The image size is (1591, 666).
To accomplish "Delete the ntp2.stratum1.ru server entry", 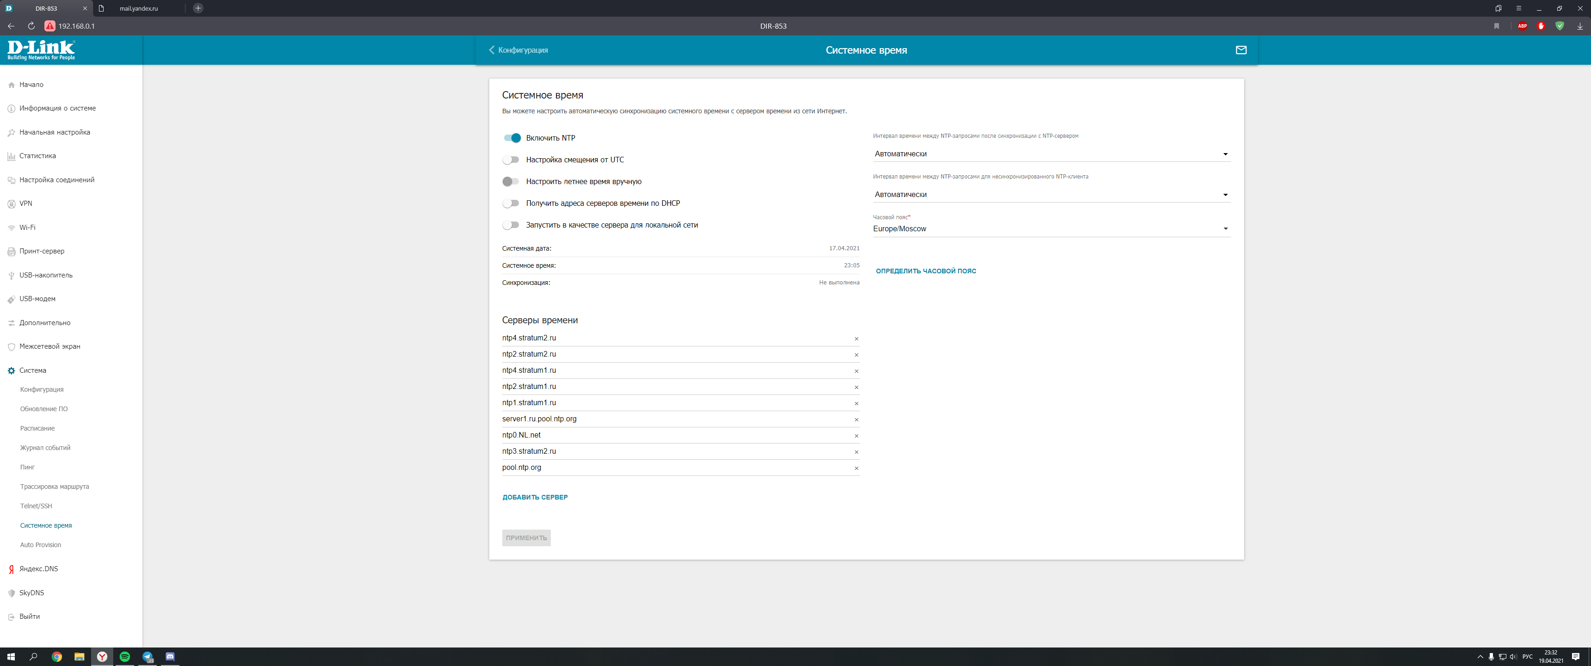I will (x=856, y=388).
